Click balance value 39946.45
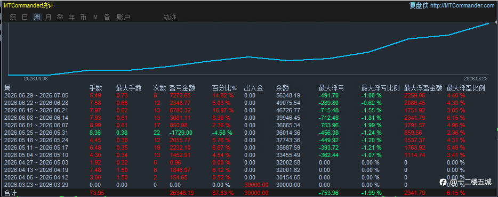This screenshot has width=498, height=197. 288,118
